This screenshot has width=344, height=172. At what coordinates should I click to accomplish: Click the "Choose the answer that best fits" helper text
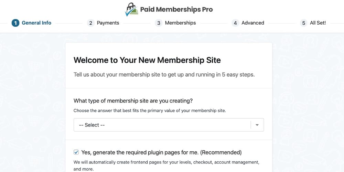[x=150, y=111]
